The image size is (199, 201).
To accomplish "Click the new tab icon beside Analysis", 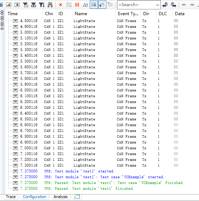I will click(x=77, y=197).
